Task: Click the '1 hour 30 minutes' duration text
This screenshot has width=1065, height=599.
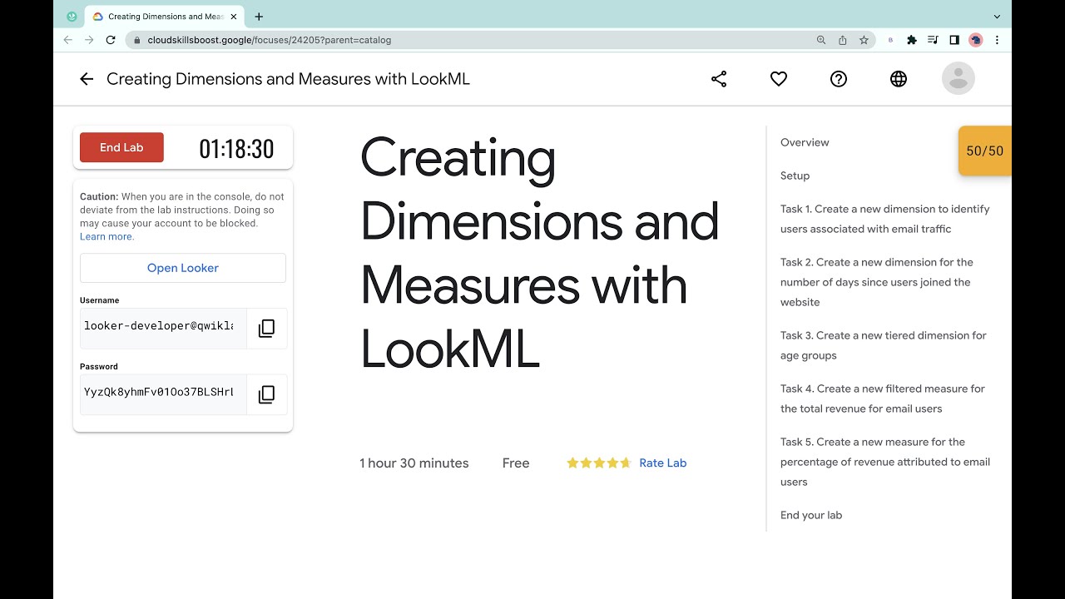Action: coord(414,463)
